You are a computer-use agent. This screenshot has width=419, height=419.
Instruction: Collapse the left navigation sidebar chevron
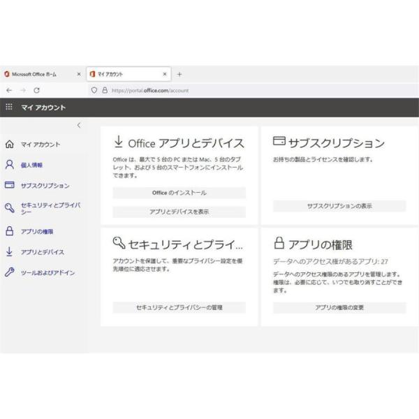pyautogui.click(x=78, y=125)
